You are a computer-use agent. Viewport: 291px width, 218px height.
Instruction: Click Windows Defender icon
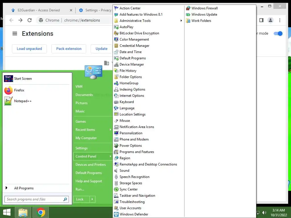click(x=116, y=214)
